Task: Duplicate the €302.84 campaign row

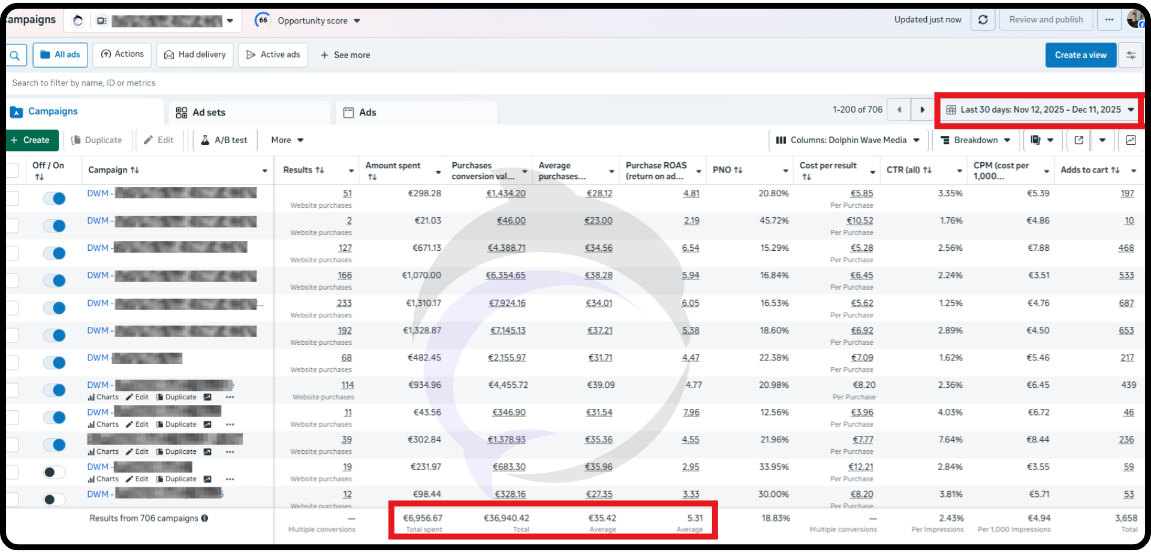Action: pos(176,452)
